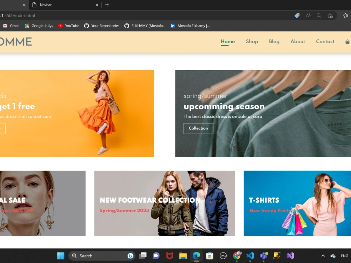Open the Snipping Tool taskbar icon
Viewport: 351px width, 263px height.
coord(277,256)
